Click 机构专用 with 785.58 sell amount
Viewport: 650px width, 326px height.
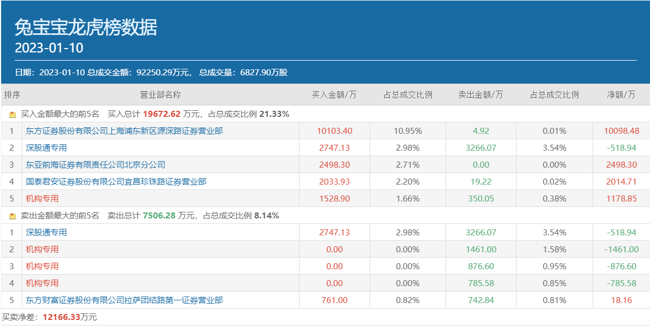coord(42,283)
